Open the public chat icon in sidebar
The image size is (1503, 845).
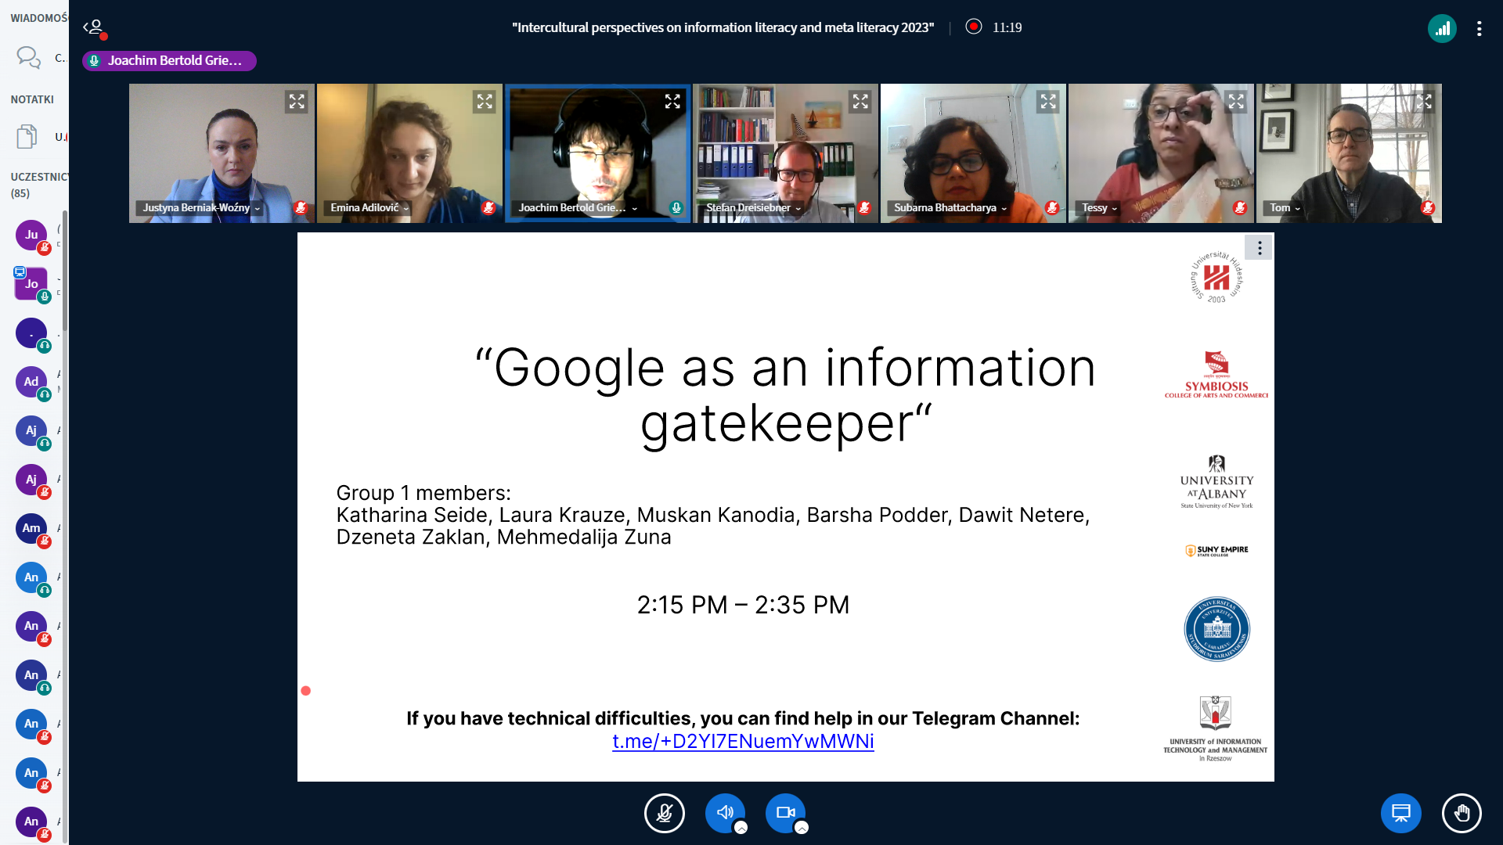pyautogui.click(x=28, y=57)
